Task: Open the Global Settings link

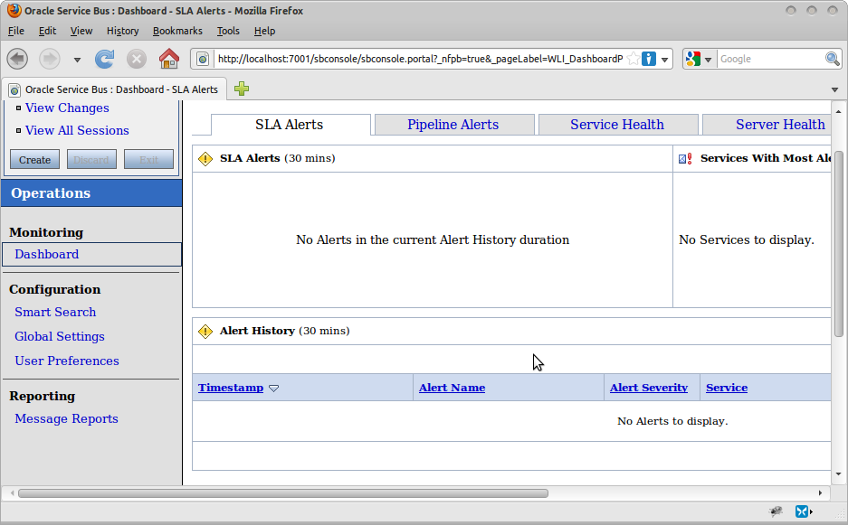Action: (x=60, y=336)
